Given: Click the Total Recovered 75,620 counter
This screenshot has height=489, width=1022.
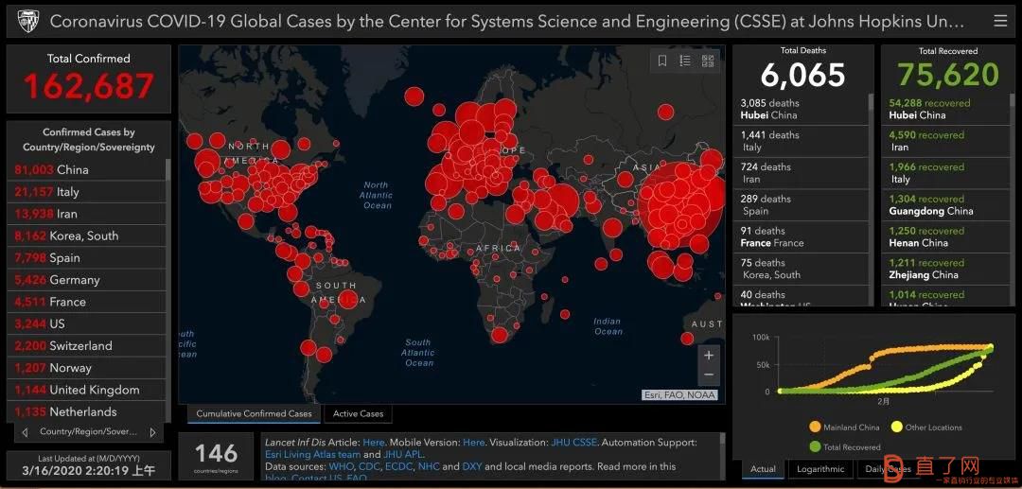Looking at the screenshot, I should [947, 68].
